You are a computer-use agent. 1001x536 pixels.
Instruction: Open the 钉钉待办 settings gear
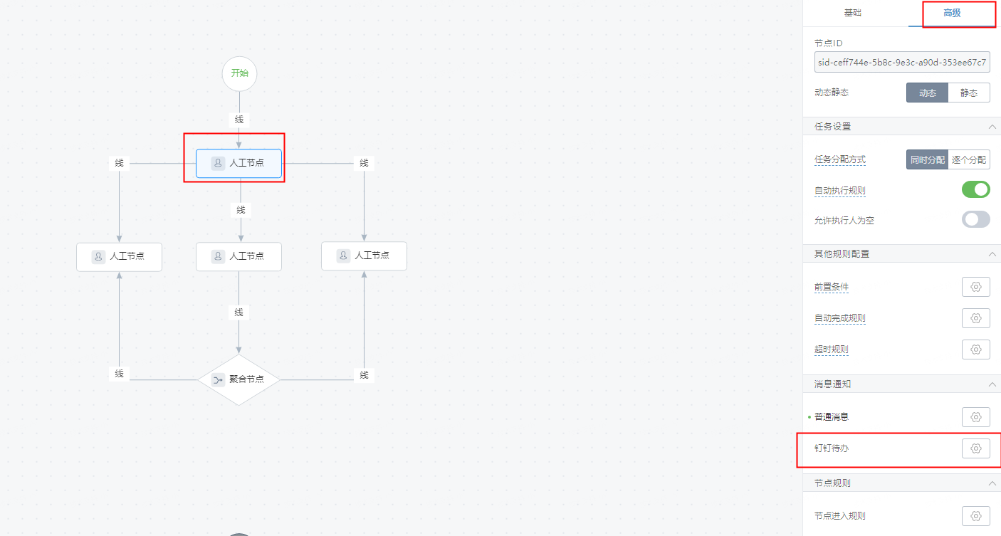(975, 448)
